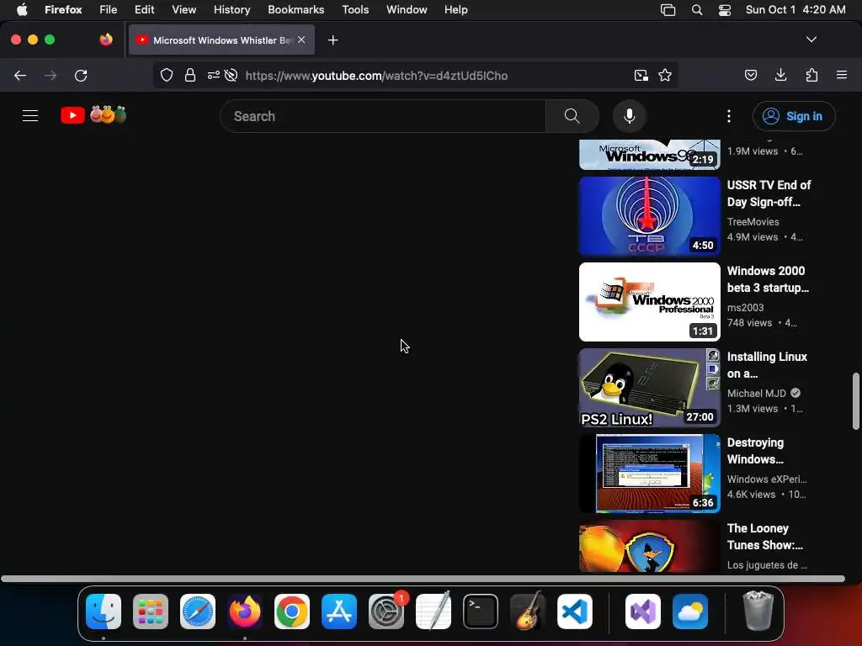This screenshot has width=862, height=646.
Task: Open Michael MJD channel name
Action: [757, 393]
